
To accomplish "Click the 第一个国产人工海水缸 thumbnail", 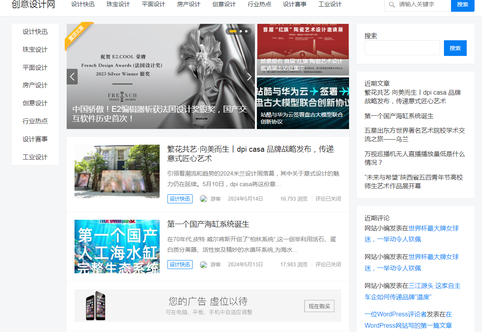I will (117, 246).
